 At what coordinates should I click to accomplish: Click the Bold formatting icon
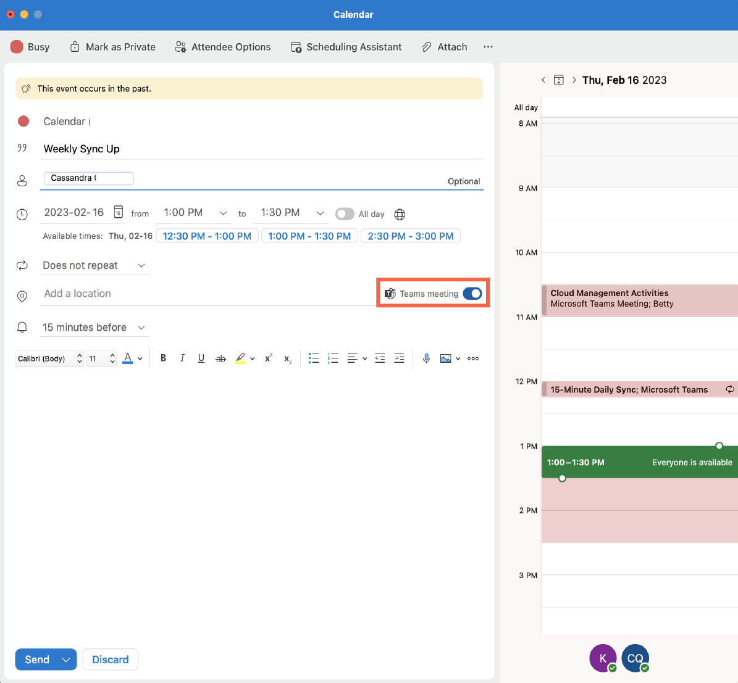(x=163, y=358)
